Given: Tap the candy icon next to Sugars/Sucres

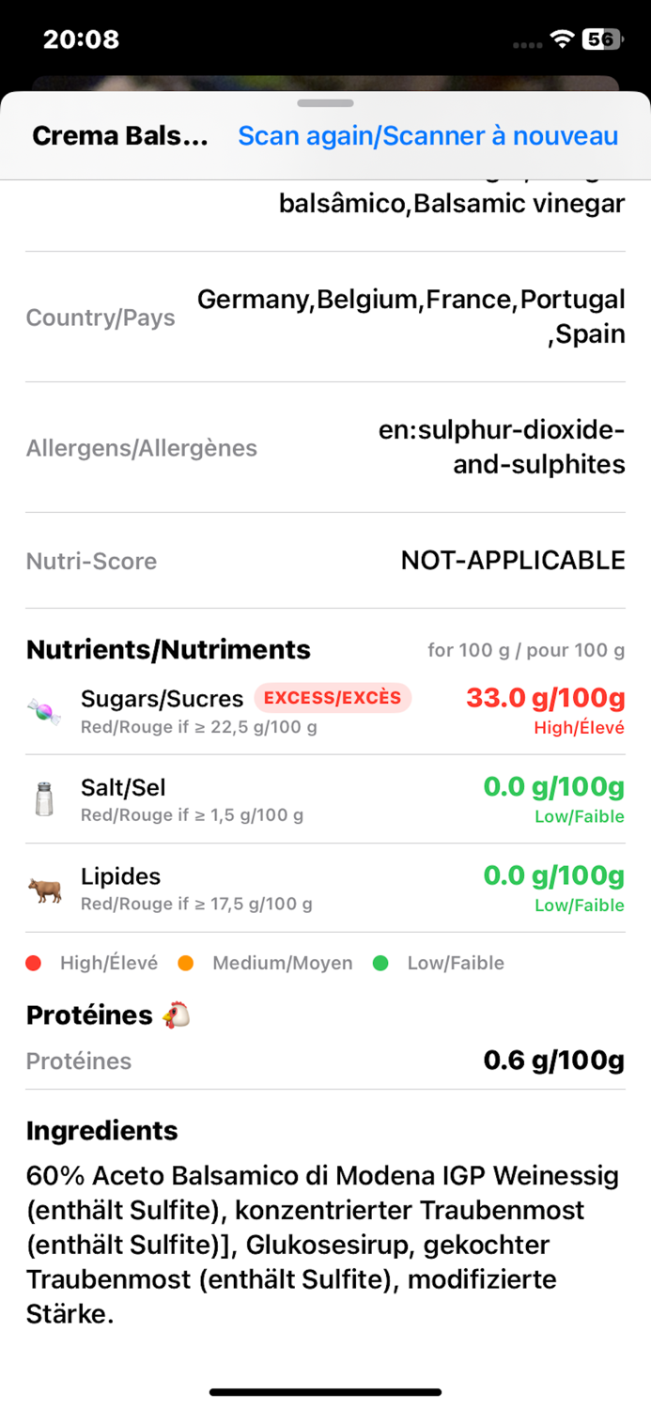Looking at the screenshot, I should point(43,711).
